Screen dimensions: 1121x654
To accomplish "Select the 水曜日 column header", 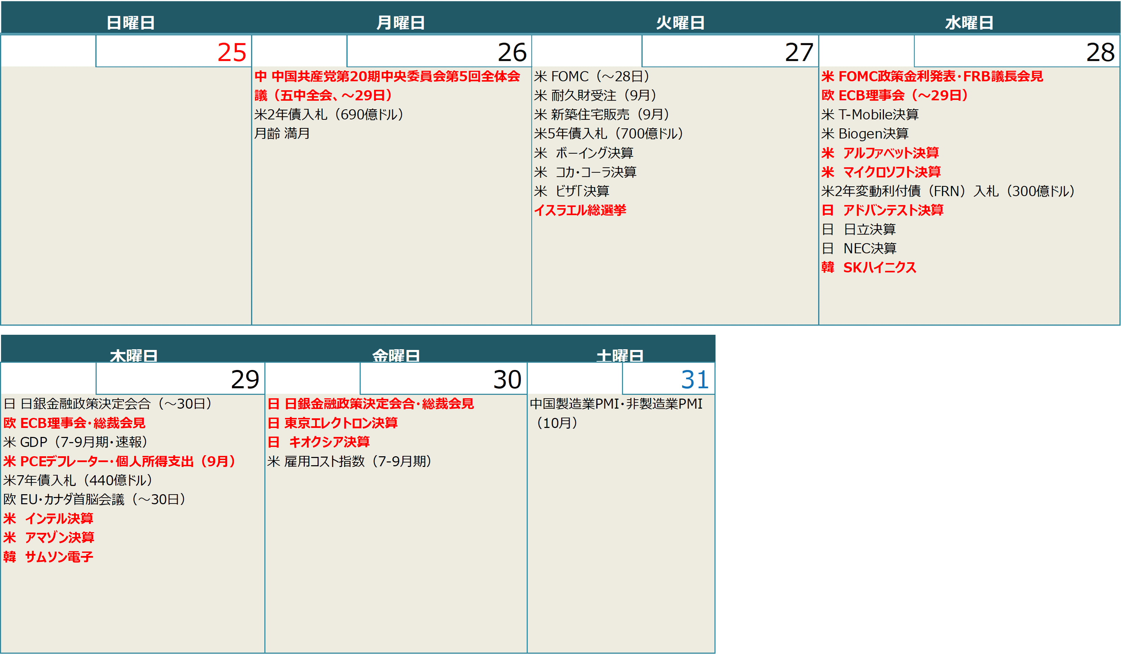I will coord(969,23).
